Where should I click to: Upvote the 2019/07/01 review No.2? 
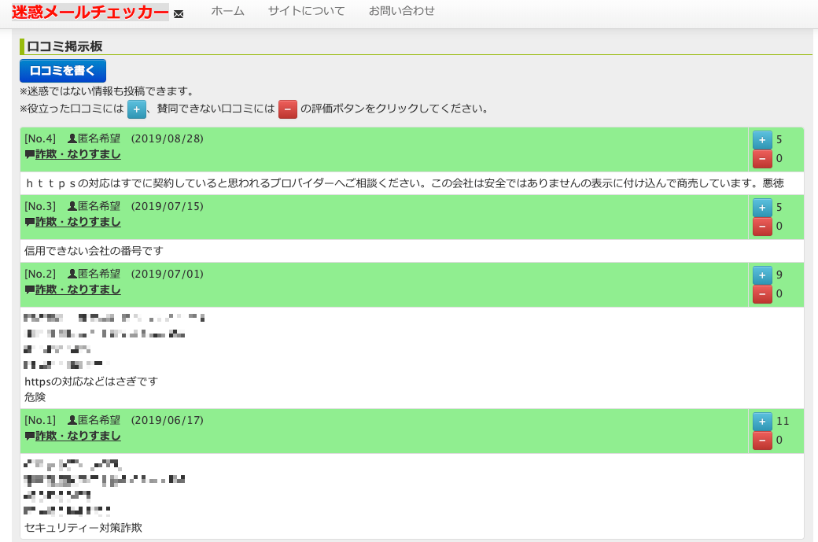(x=762, y=275)
